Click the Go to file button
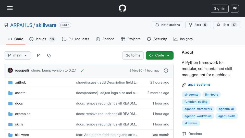 [133, 55]
